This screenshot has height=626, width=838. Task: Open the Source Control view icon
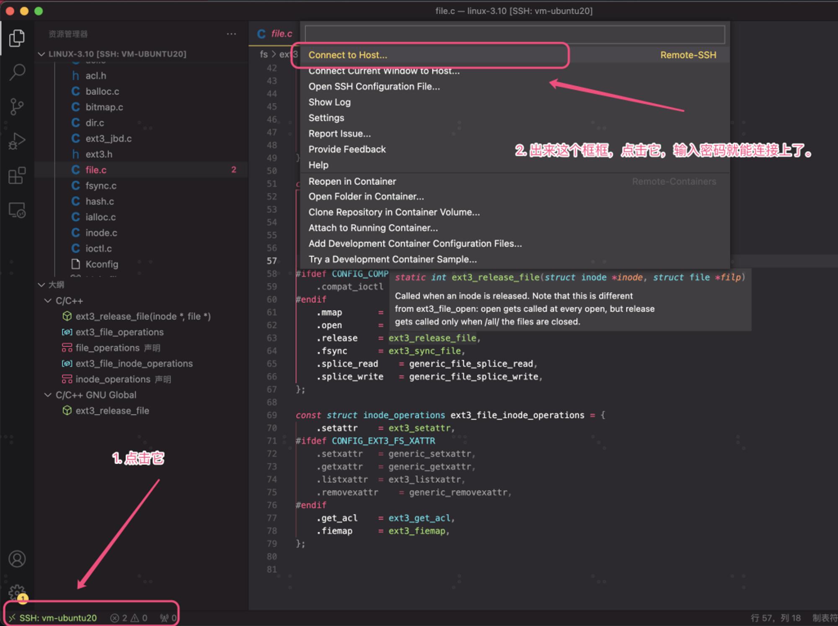pos(17,107)
